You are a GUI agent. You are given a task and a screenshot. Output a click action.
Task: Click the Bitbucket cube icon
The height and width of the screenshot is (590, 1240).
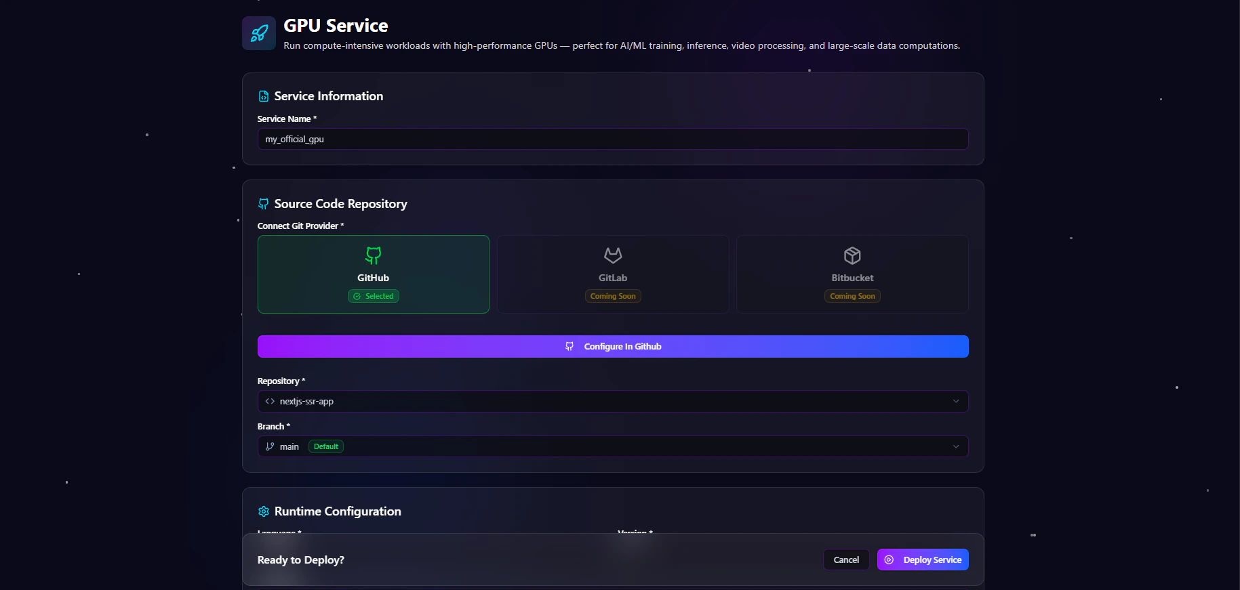pos(852,255)
